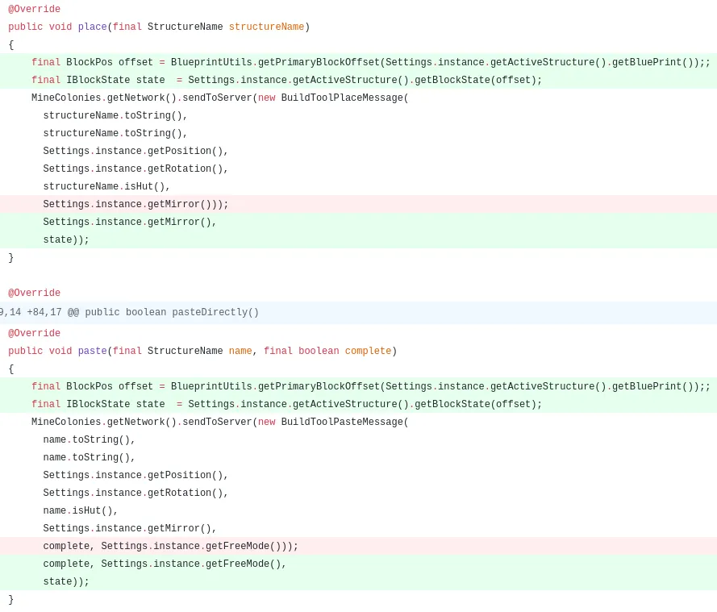This screenshot has height=612, width=717.
Task: Click 'Settings.instance.getPosition(),' under BuildToolPlaceMessage
Action: pos(135,151)
